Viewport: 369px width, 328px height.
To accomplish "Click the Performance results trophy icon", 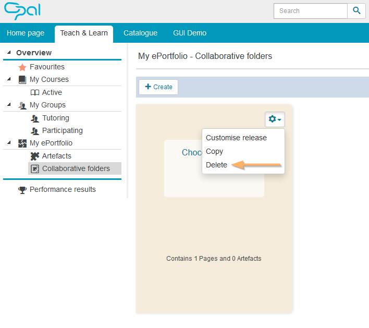I will 22,190.
